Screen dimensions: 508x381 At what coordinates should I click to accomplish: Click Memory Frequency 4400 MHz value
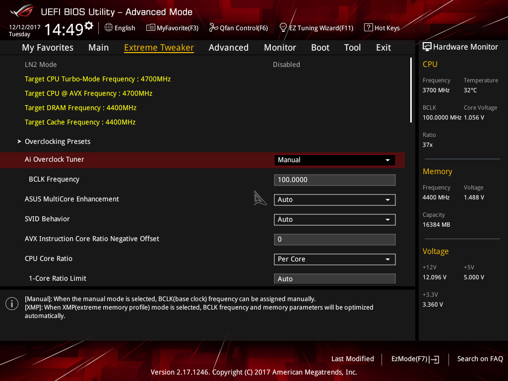[x=436, y=197]
